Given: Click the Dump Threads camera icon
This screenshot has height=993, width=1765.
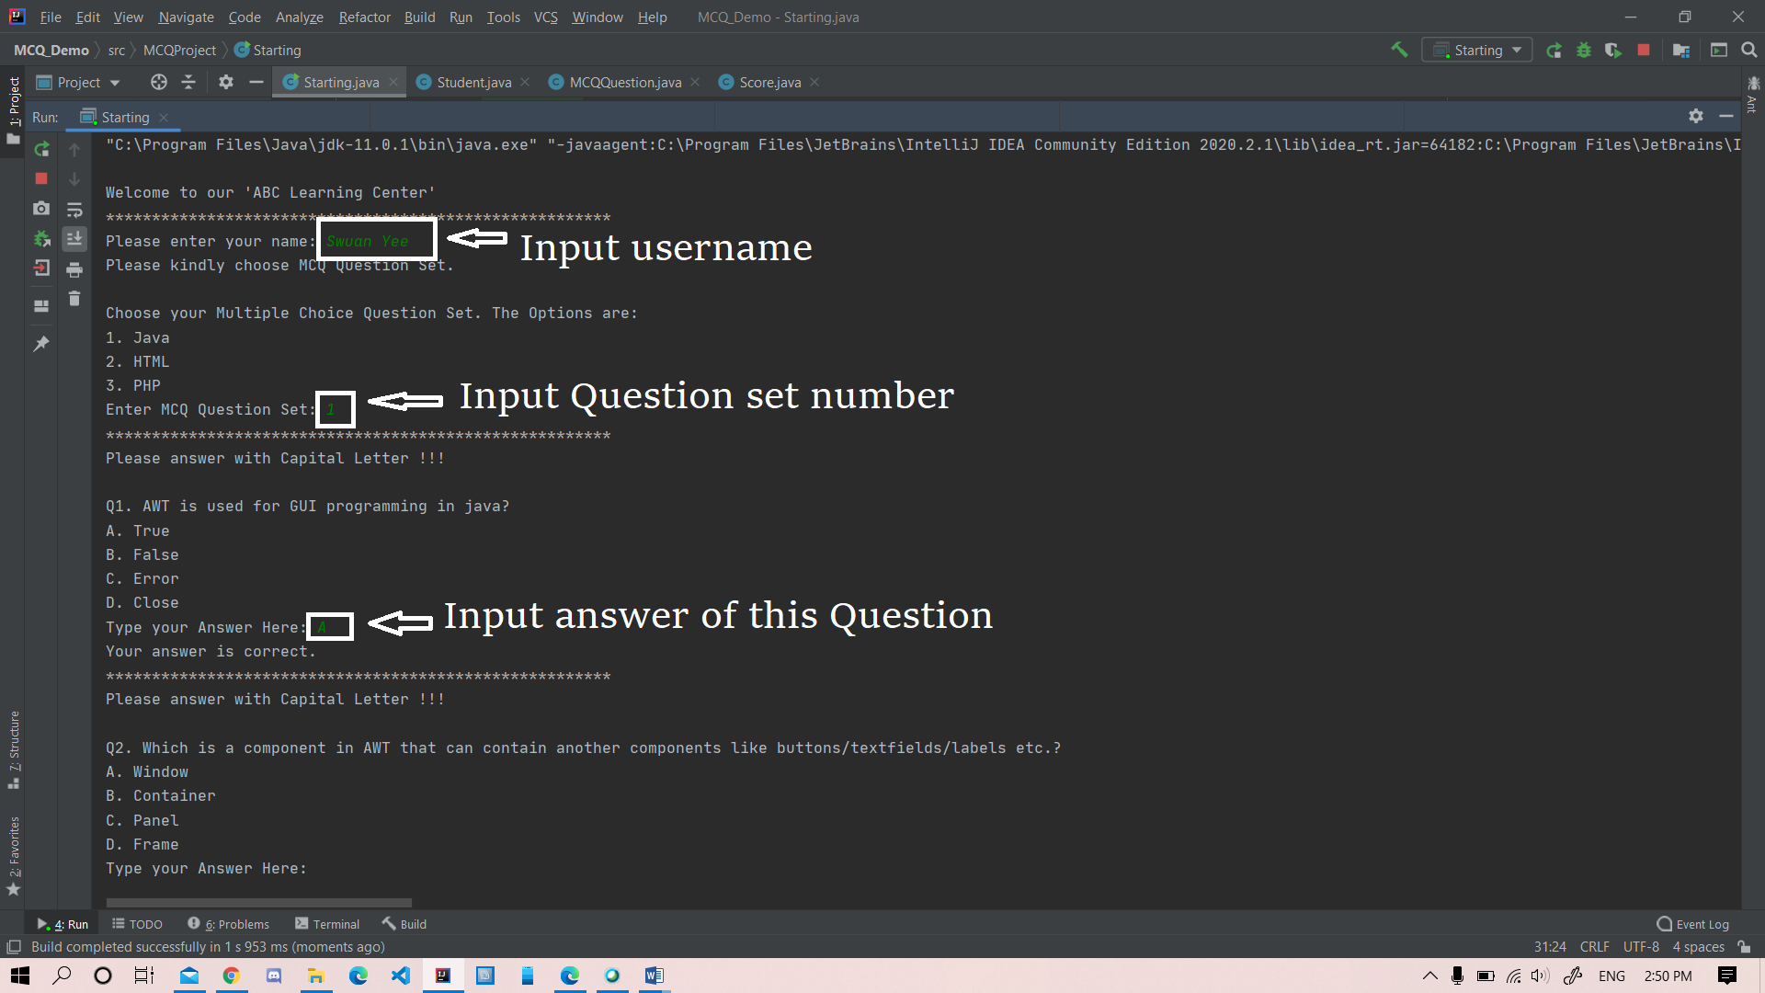Looking at the screenshot, I should click(x=41, y=209).
